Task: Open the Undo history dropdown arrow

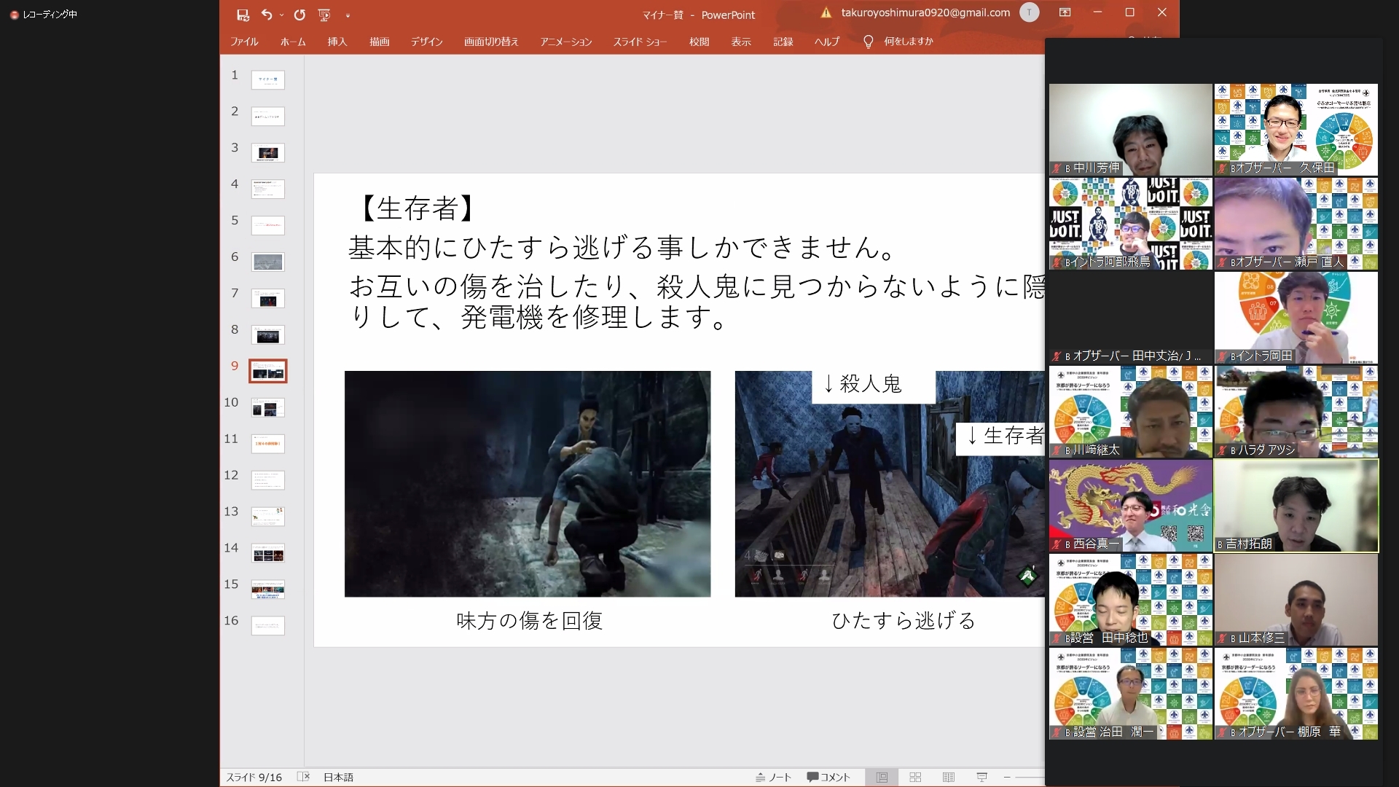Action: (x=281, y=15)
